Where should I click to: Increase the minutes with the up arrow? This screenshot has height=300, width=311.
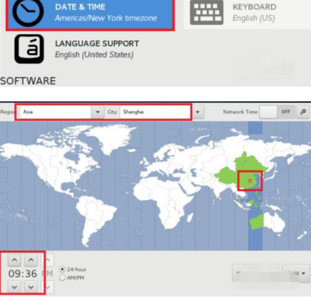click(x=31, y=260)
